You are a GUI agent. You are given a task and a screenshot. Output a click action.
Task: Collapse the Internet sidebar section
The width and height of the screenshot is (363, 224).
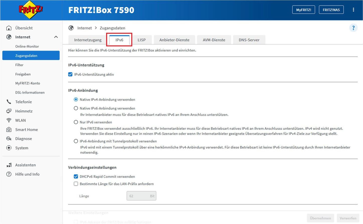(56, 37)
